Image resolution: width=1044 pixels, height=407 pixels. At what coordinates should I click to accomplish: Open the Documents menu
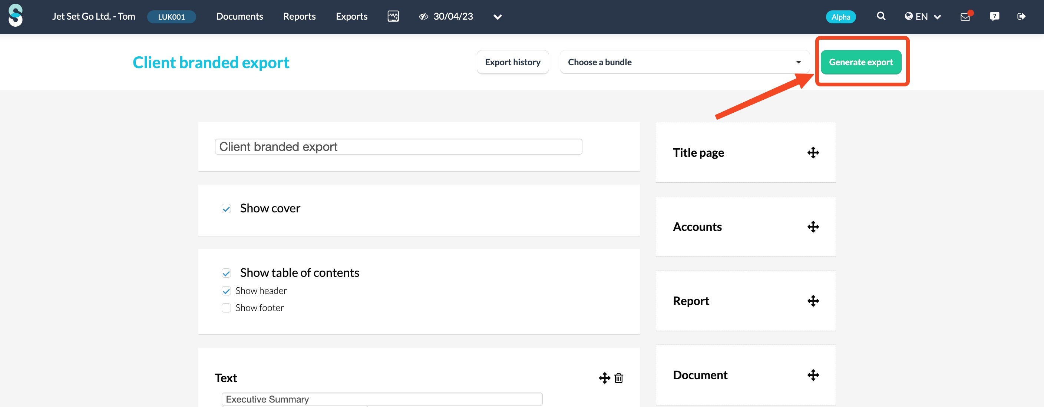tap(239, 17)
